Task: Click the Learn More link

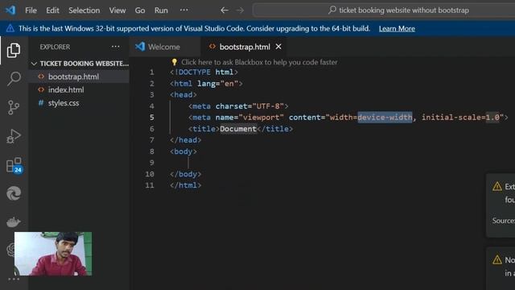Action: [x=397, y=29]
